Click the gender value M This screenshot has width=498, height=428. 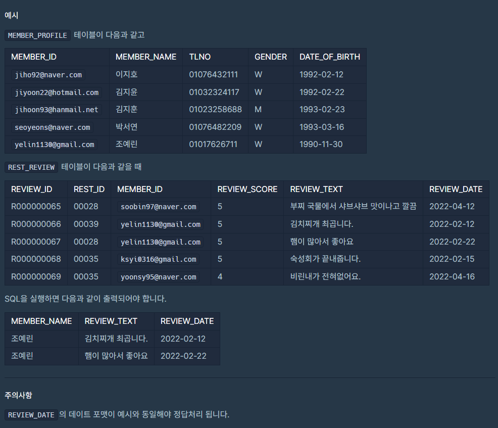point(258,109)
